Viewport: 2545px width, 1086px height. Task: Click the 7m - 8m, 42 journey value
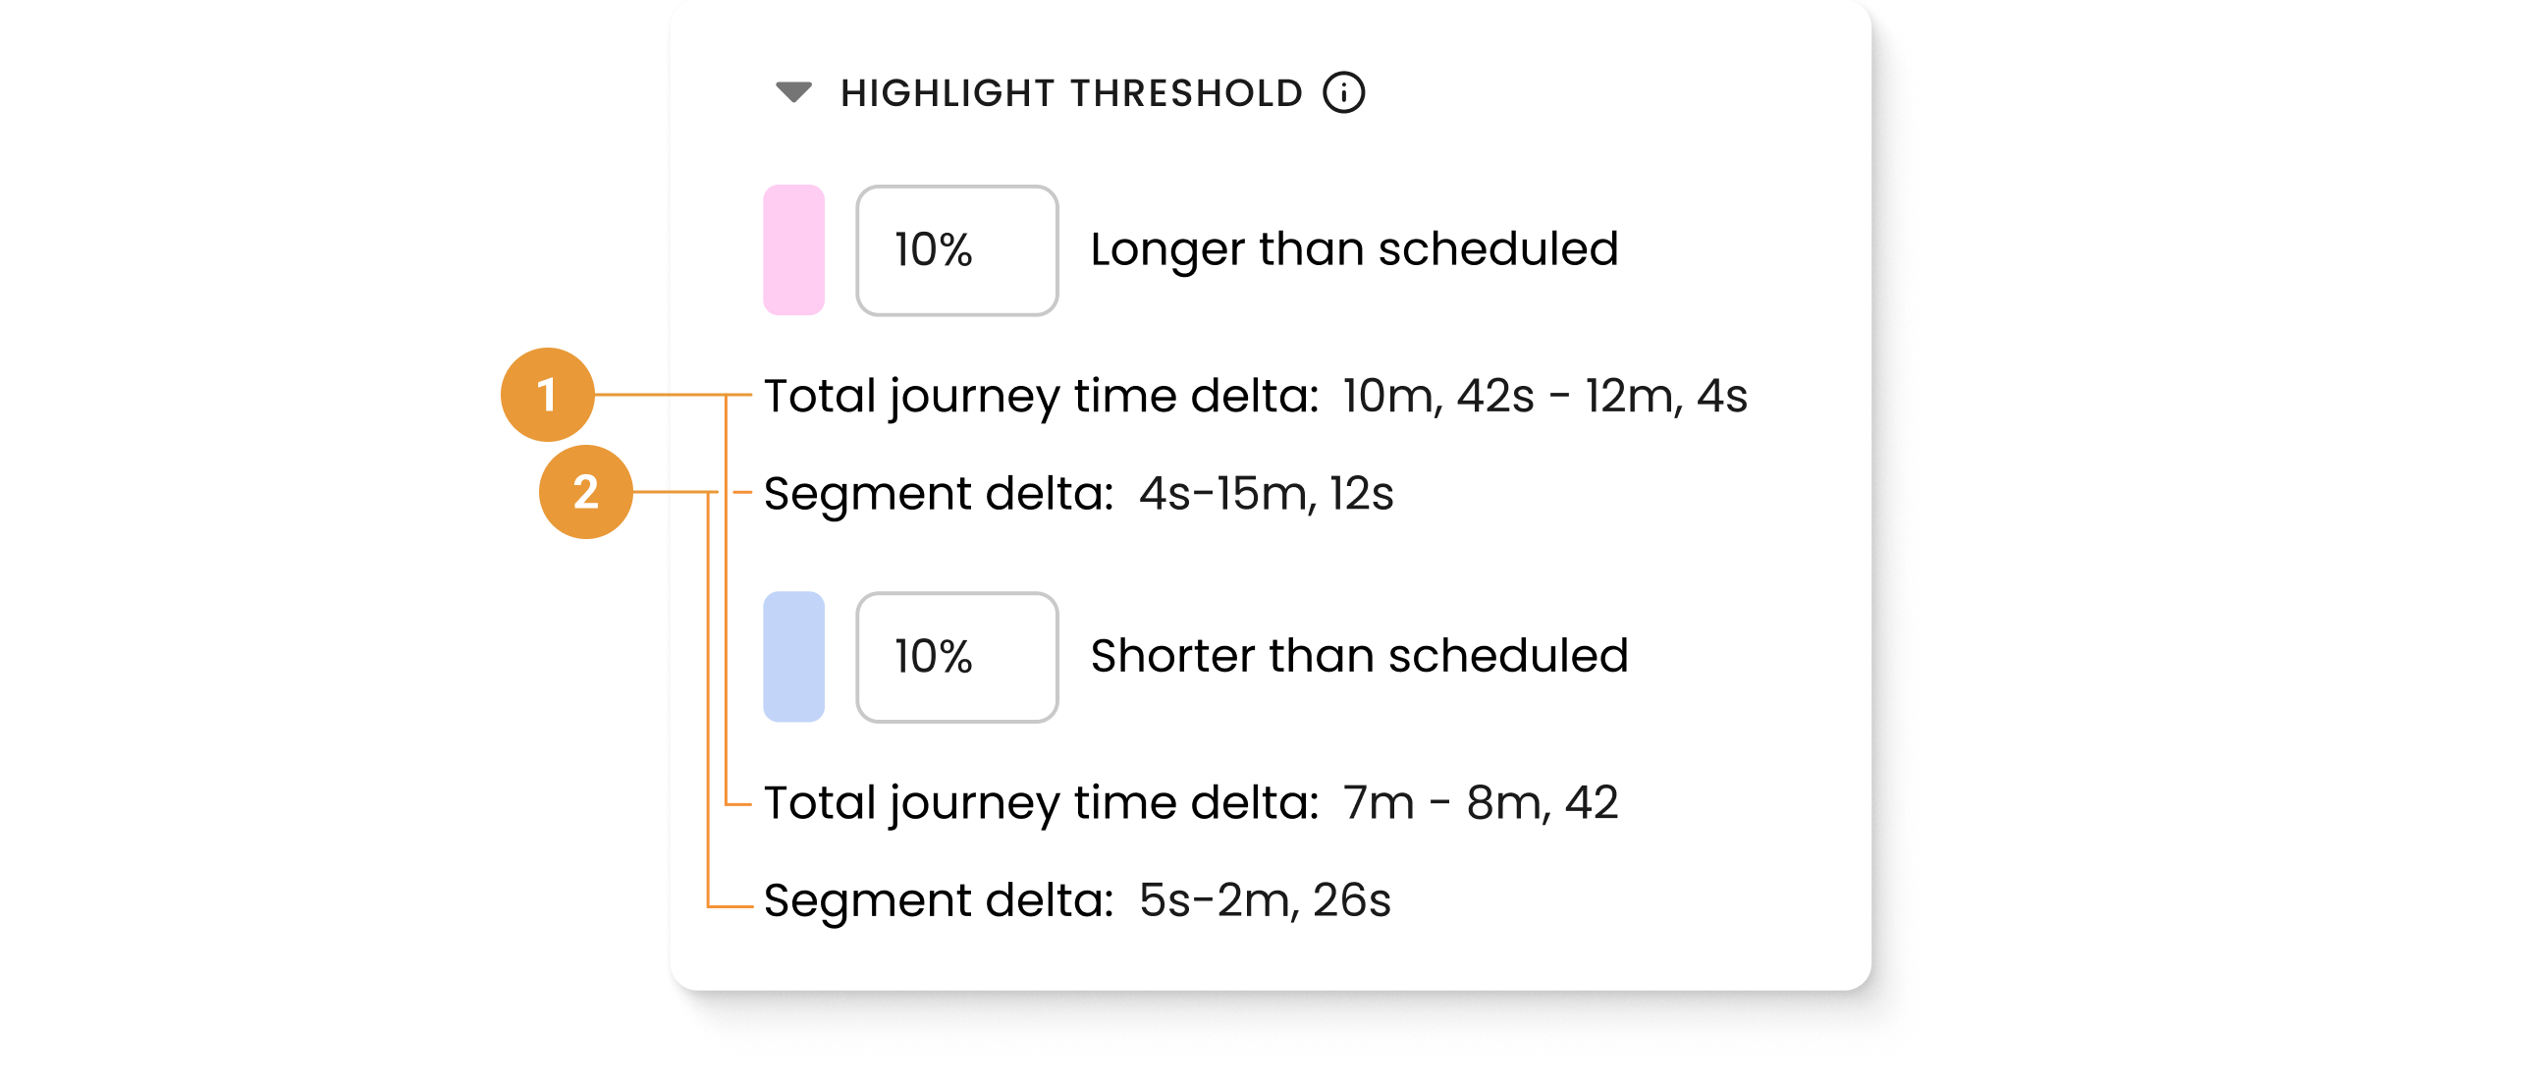tap(1480, 802)
